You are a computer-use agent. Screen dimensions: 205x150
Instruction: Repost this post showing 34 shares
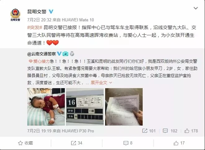(77, 143)
